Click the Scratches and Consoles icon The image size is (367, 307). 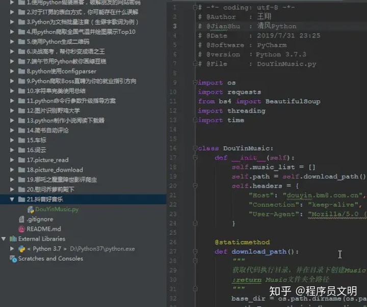coord(13,259)
